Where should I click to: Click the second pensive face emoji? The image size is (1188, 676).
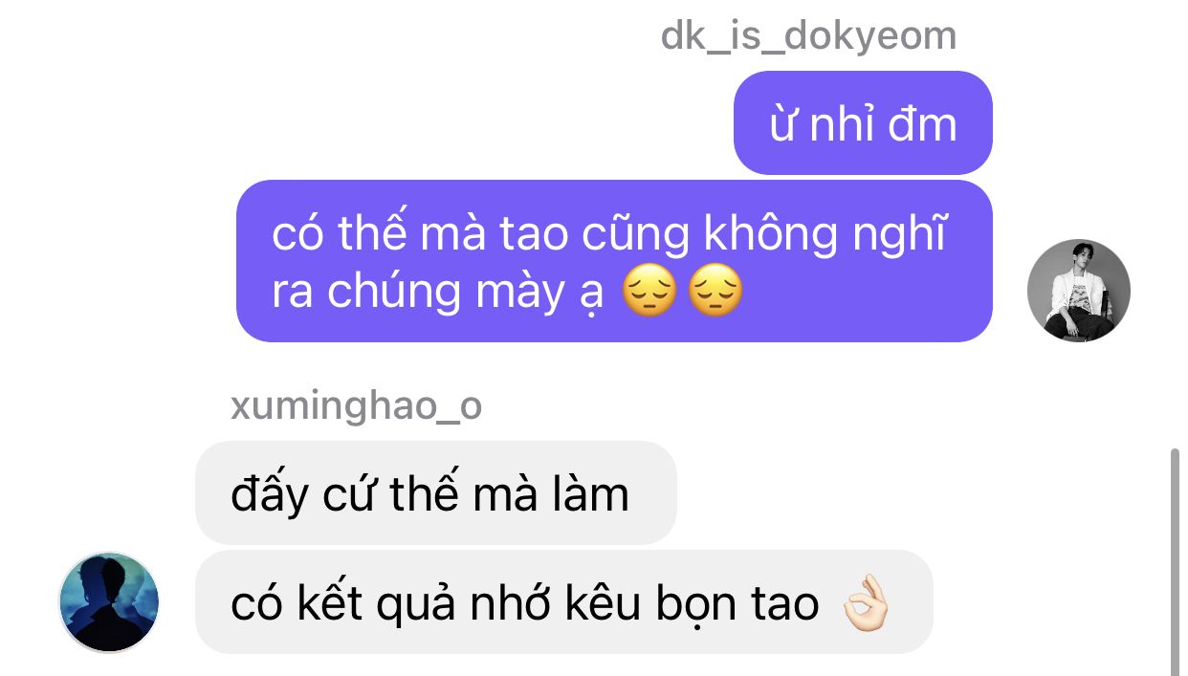(715, 294)
